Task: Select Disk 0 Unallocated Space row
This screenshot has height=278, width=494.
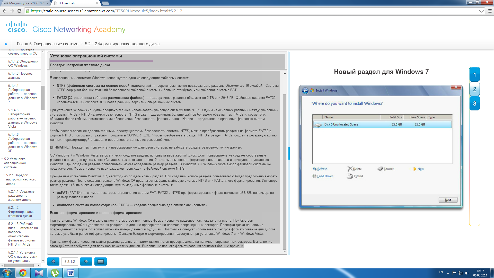Action: point(382,124)
